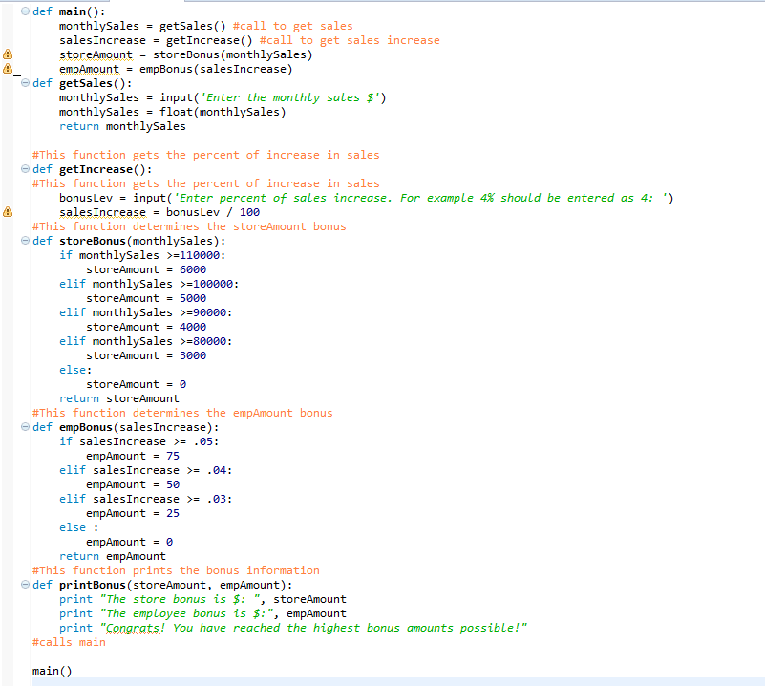Collapse the getIncrease function

[24, 169]
